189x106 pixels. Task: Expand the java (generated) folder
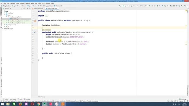click(5, 25)
